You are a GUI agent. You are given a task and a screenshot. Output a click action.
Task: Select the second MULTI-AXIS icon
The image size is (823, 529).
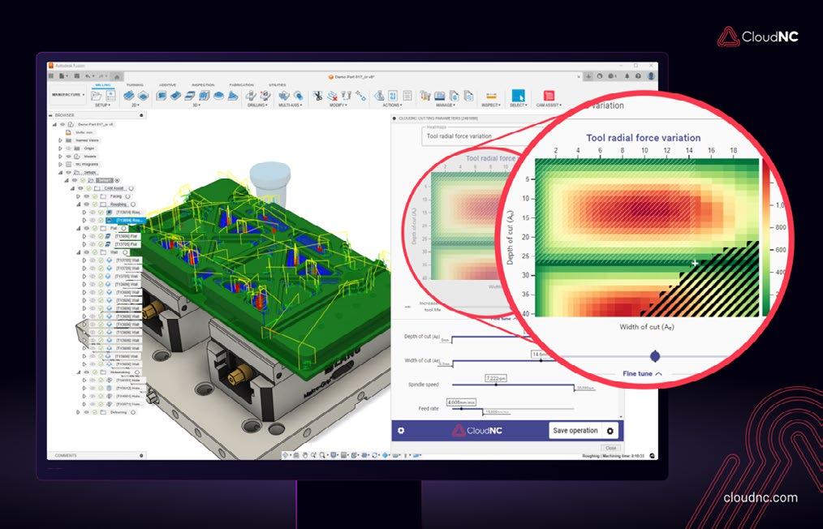pyautogui.click(x=298, y=96)
